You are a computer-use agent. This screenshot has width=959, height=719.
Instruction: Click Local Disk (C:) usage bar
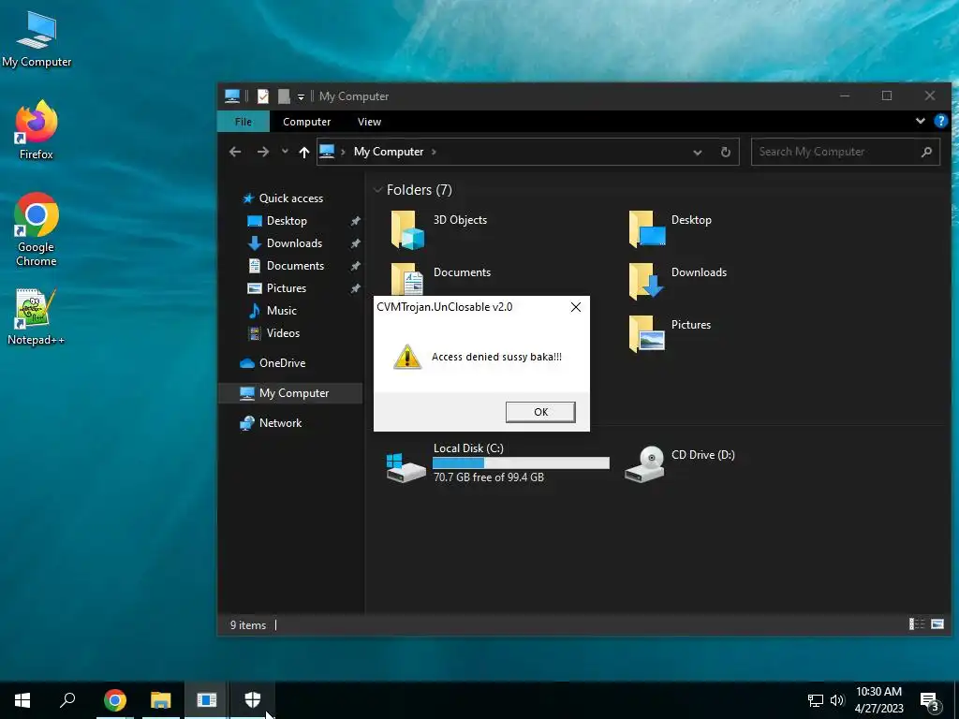pyautogui.click(x=521, y=462)
